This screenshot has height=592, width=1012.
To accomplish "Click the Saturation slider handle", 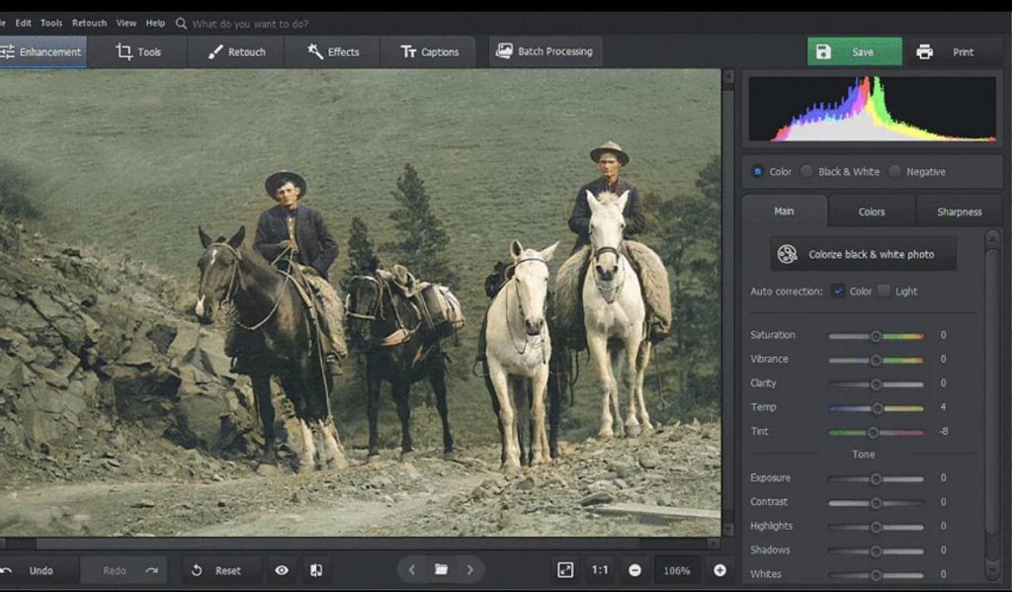I will [x=876, y=336].
